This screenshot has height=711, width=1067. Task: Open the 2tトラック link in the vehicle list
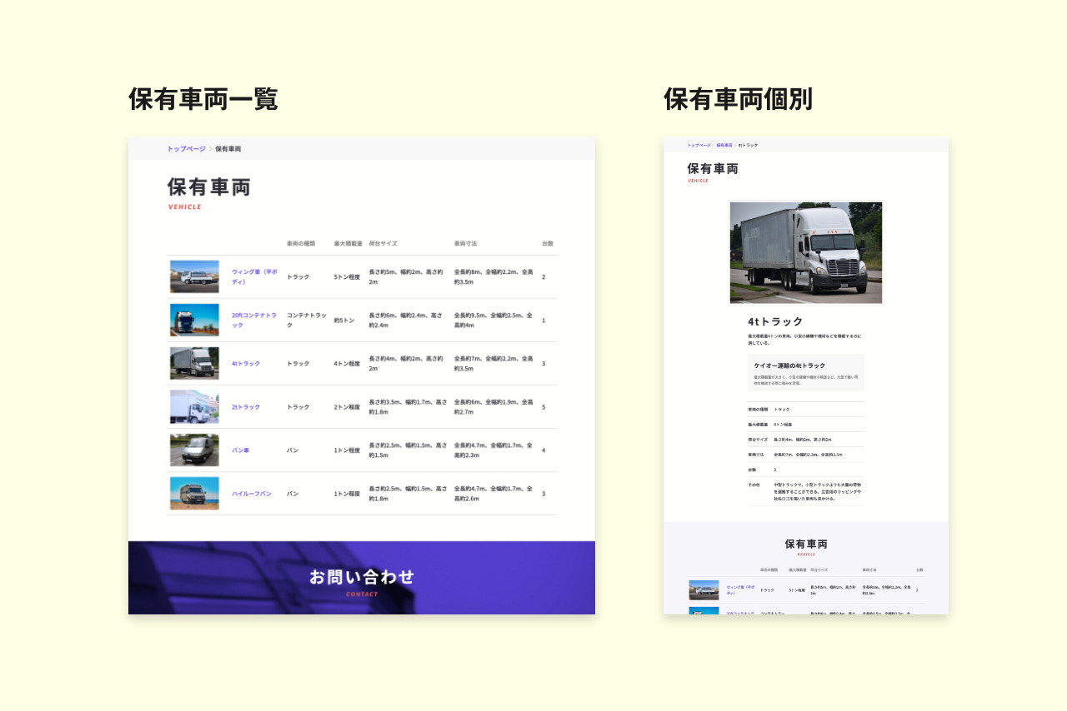pos(246,407)
